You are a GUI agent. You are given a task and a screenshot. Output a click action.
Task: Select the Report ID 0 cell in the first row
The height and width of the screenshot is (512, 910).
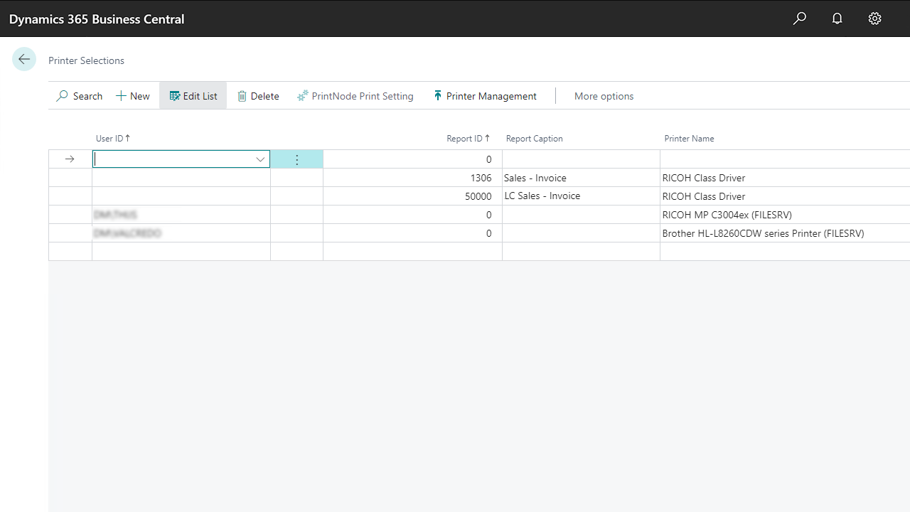(412, 159)
